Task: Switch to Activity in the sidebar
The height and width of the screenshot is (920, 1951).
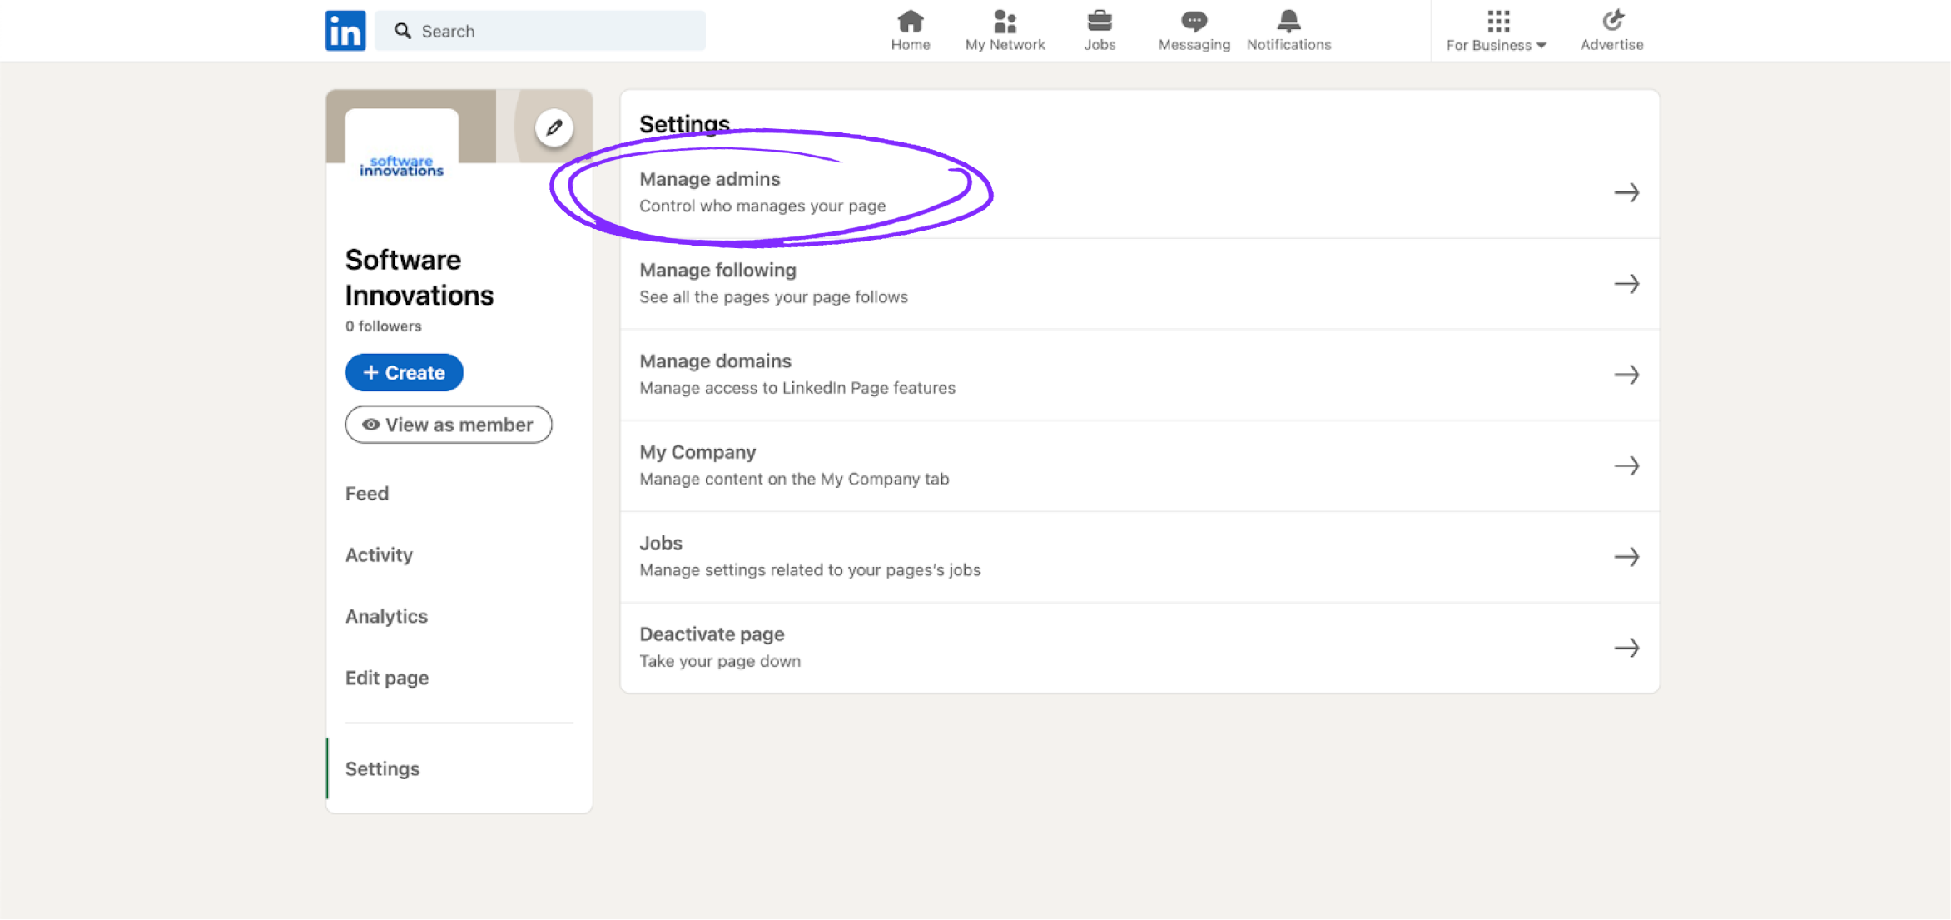Action: [379, 554]
